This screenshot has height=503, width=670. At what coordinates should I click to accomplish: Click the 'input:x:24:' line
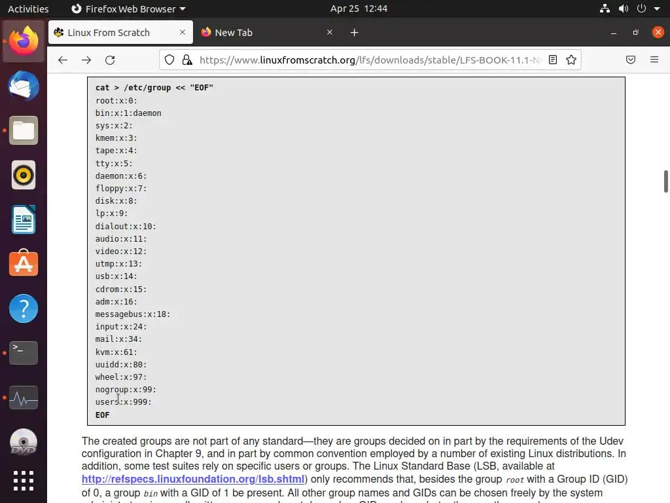(x=121, y=327)
